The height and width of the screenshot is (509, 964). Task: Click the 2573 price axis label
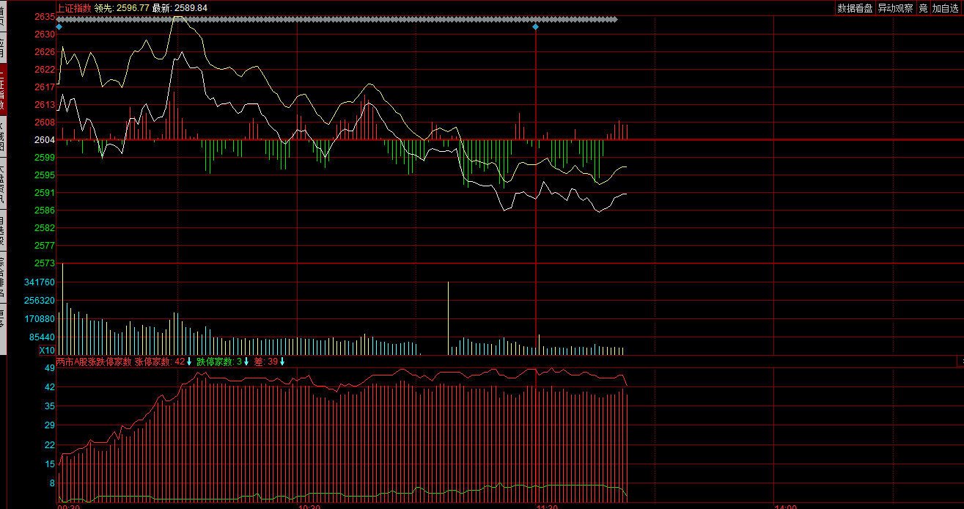(x=44, y=263)
